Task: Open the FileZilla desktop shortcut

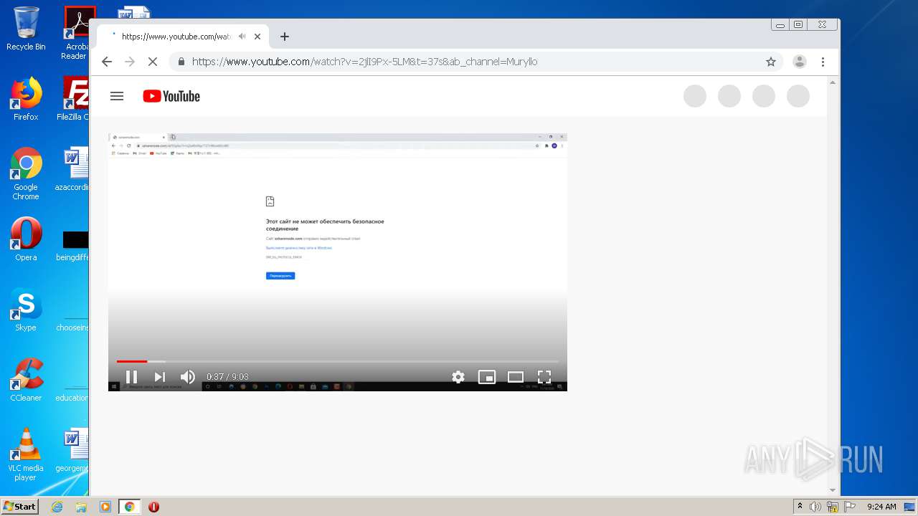Action: [75, 99]
